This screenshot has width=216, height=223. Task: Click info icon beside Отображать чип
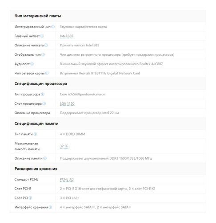click(43, 54)
